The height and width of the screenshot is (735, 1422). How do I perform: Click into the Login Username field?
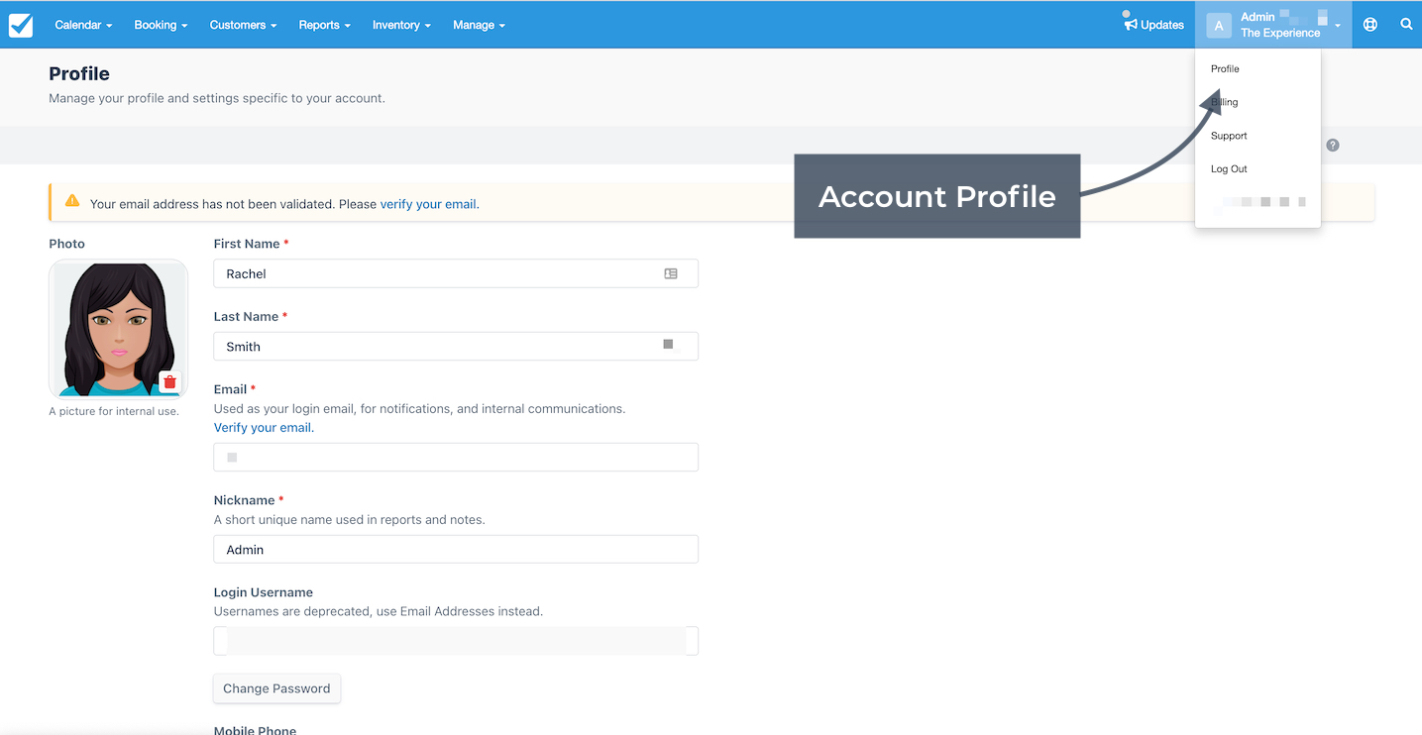(456, 641)
